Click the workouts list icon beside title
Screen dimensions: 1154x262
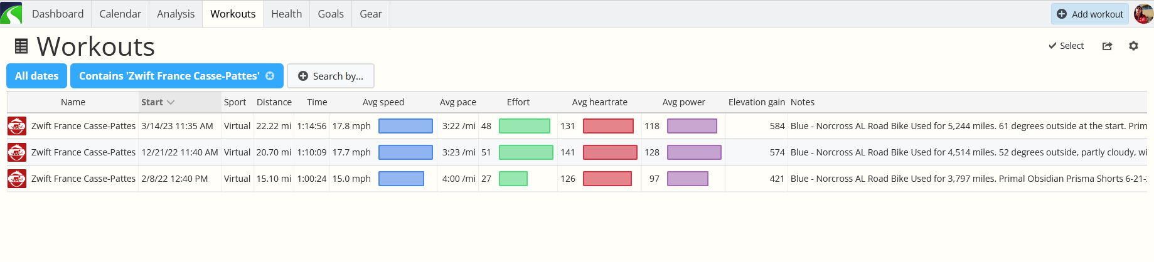point(21,46)
